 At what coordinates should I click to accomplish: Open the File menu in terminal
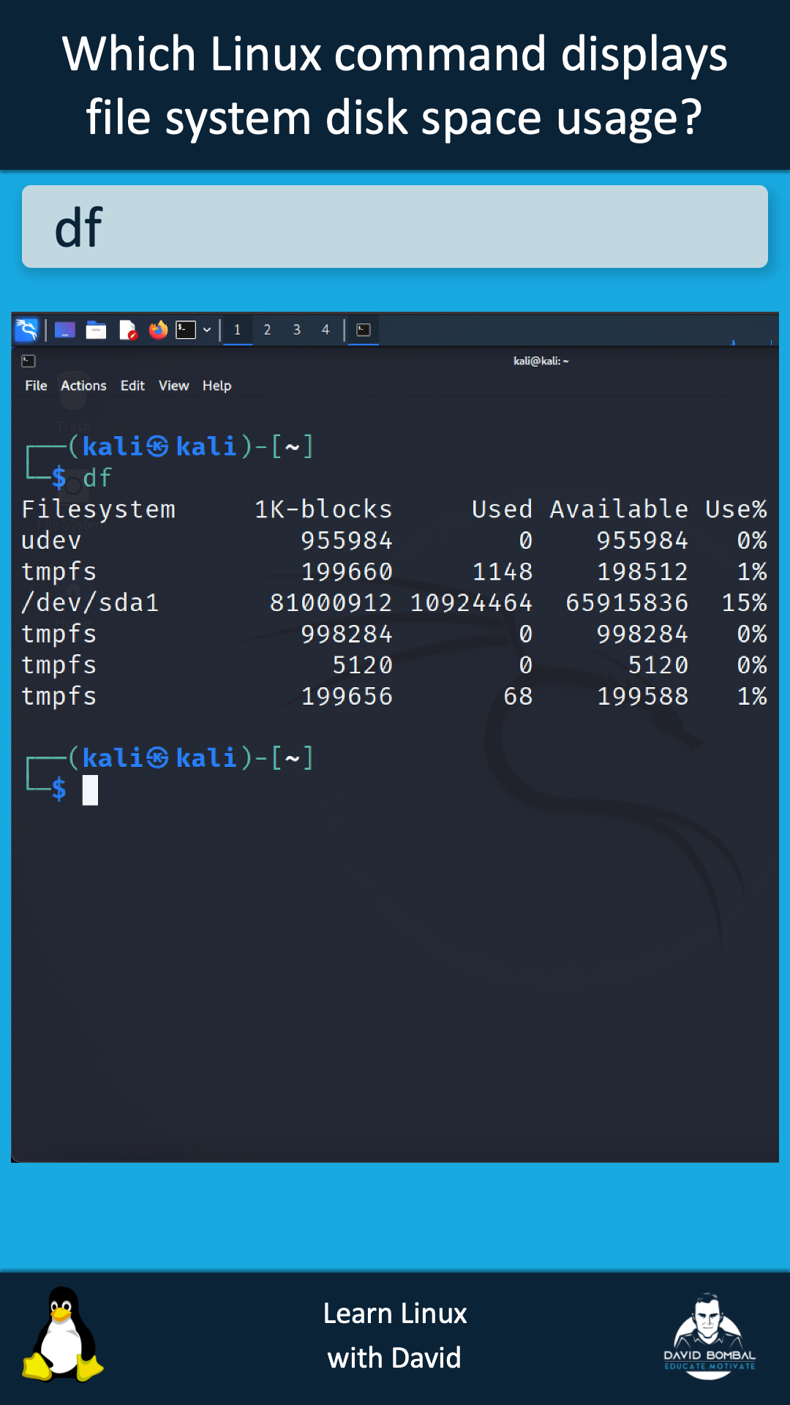[x=36, y=386]
